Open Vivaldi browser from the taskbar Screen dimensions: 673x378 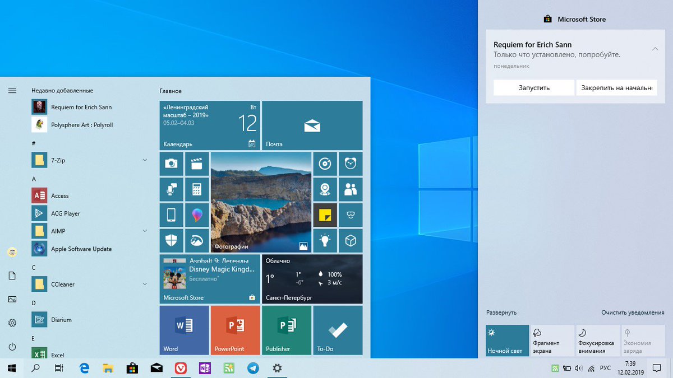click(181, 368)
